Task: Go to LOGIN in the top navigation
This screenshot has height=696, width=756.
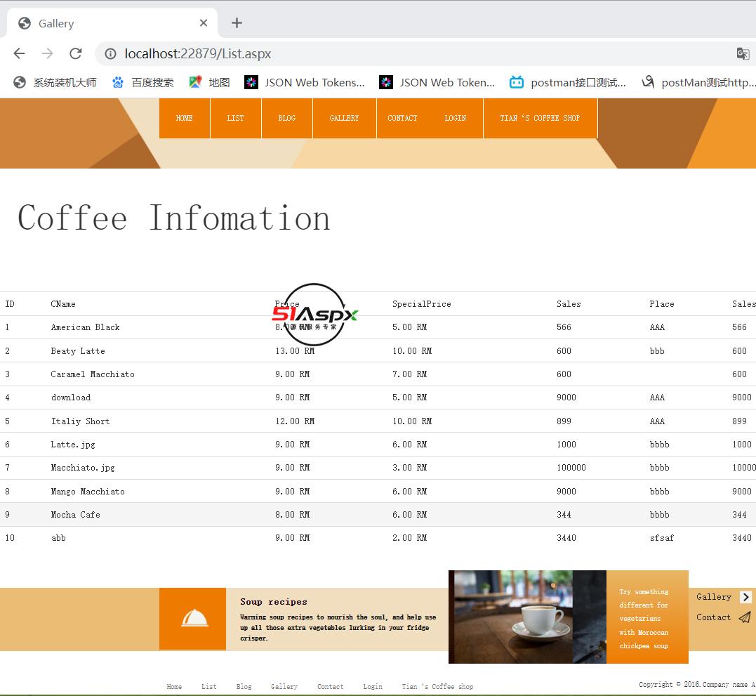Action: pyautogui.click(x=455, y=118)
